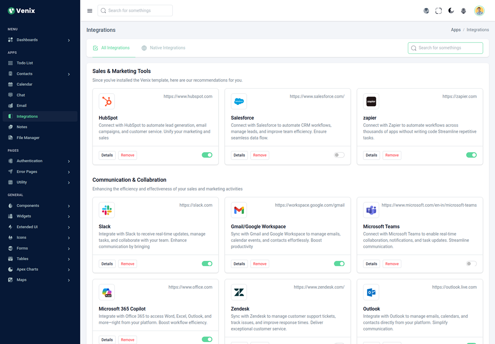Click the Slack logo icon
The height and width of the screenshot is (344, 495).
pos(107,210)
